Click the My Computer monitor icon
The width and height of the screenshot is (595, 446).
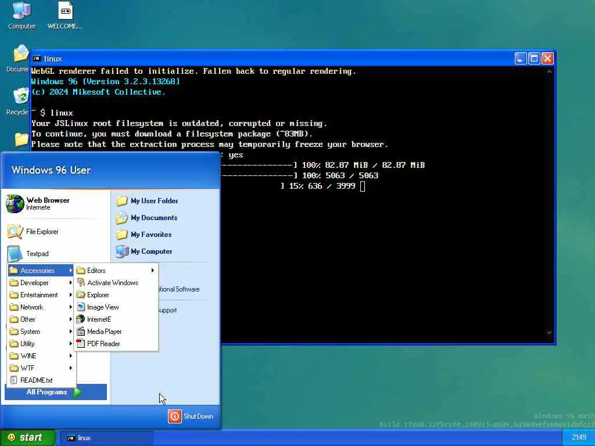[122, 251]
